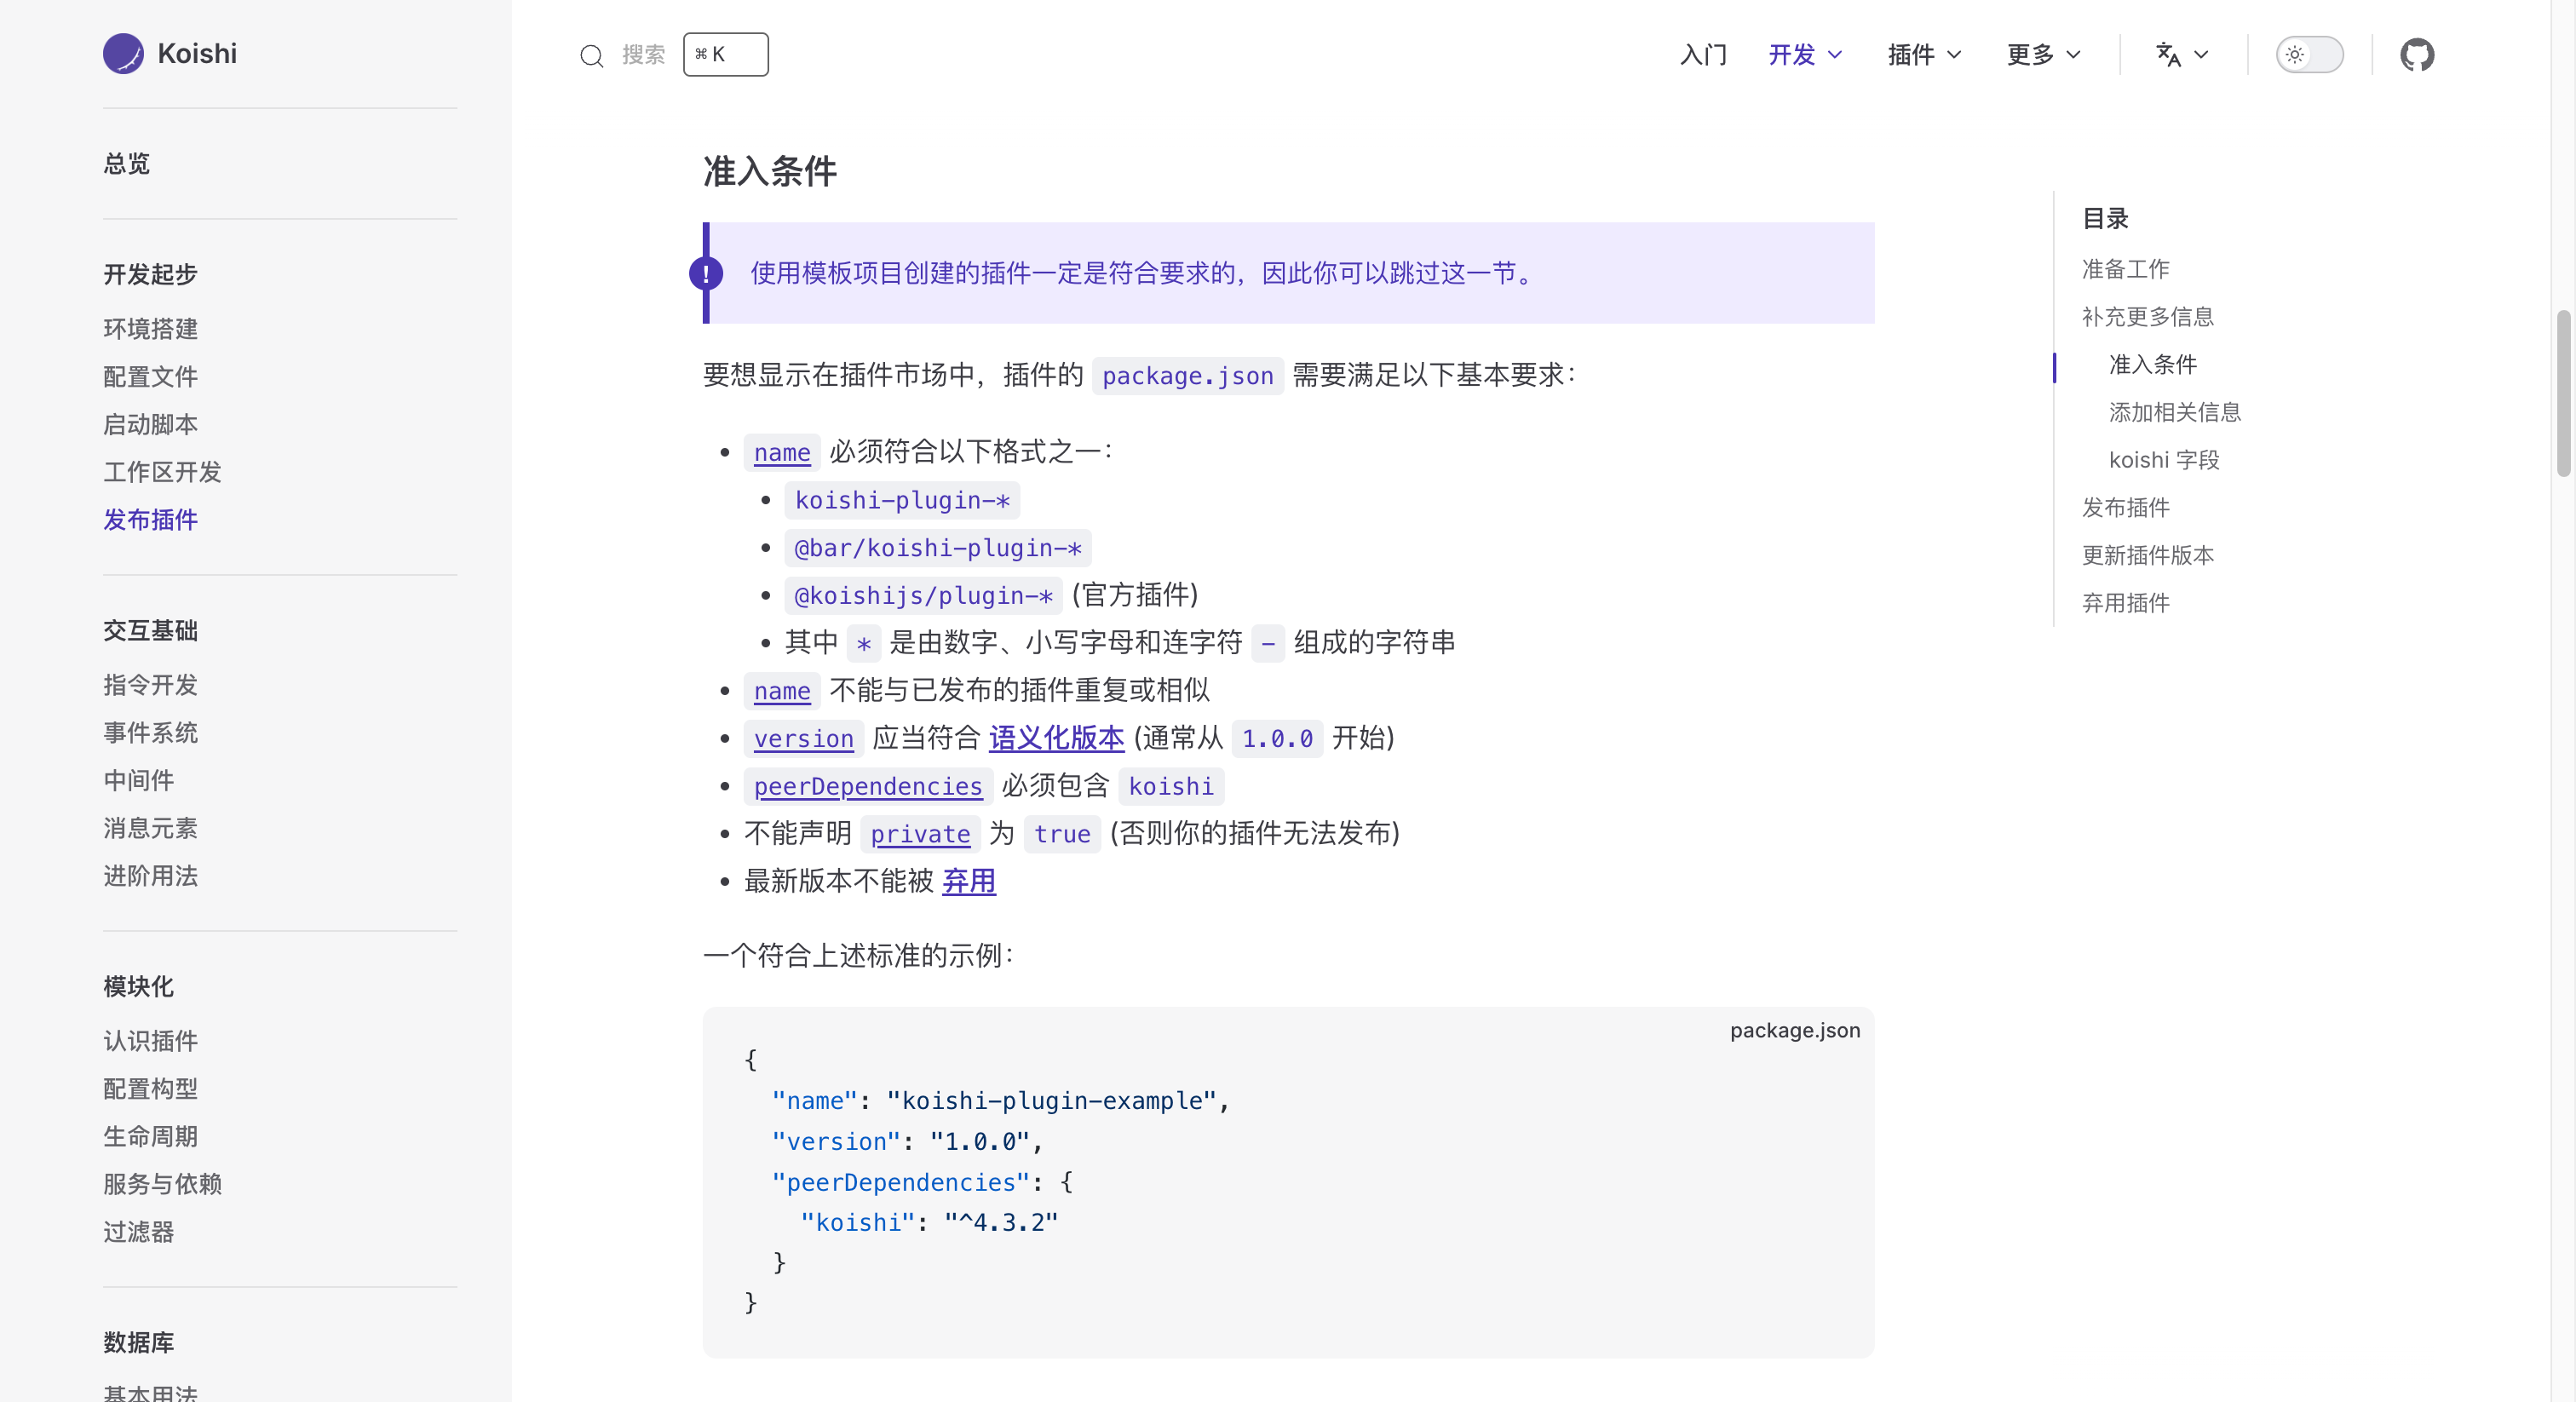The width and height of the screenshot is (2576, 1402).
Task: Click the private code link
Action: coord(920,833)
